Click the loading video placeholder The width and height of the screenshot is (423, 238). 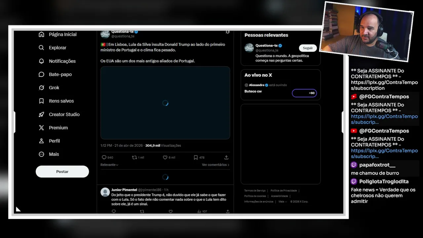pyautogui.click(x=165, y=103)
